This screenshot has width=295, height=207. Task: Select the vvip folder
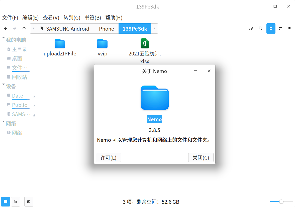point(102,48)
